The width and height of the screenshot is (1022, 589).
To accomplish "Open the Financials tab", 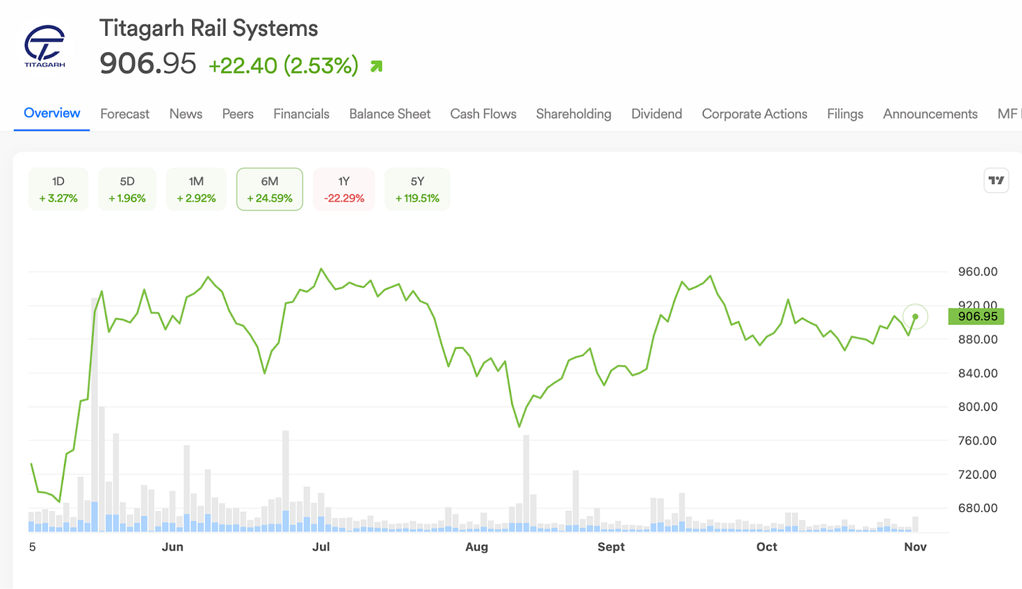I will click(301, 114).
